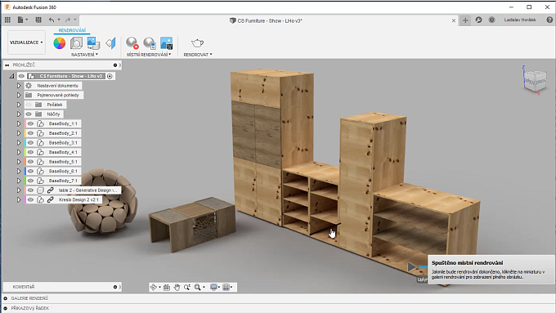Image resolution: width=556 pixels, height=313 pixels.
Task: Click the ViewCube in the viewport corner
Action: click(x=535, y=80)
